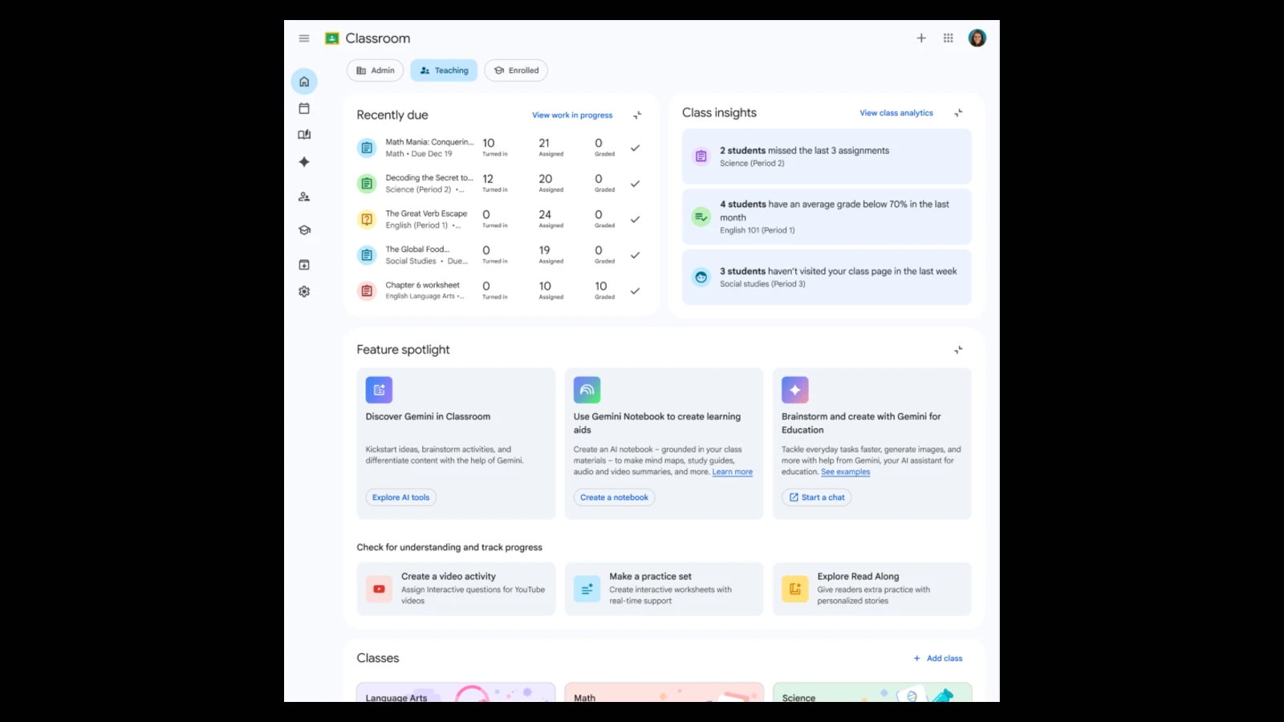
Task: Collapse the Recently due panel
Action: pos(637,116)
